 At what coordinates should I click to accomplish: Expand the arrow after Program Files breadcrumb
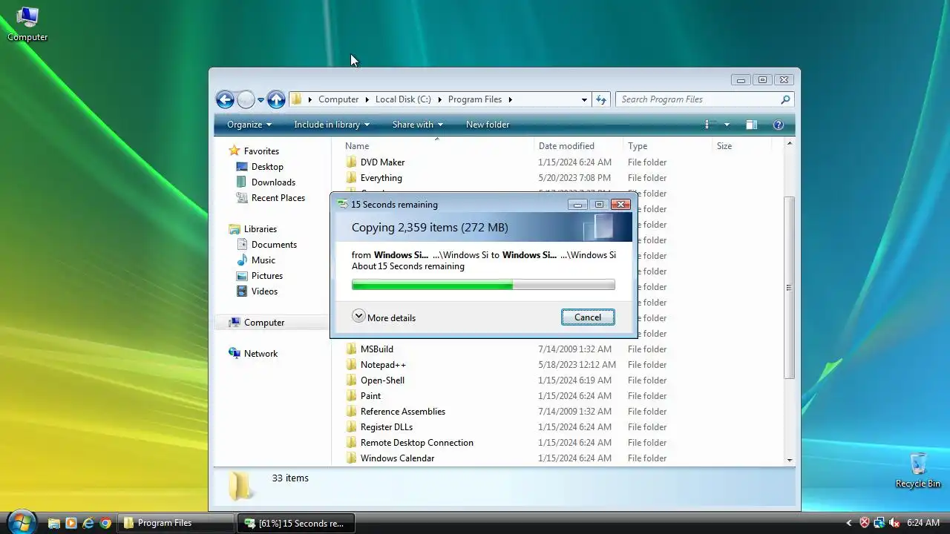[x=510, y=99]
